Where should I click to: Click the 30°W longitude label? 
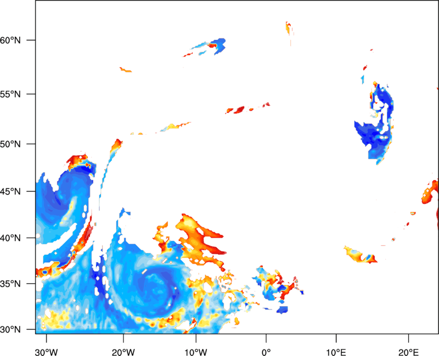tap(46, 352)
